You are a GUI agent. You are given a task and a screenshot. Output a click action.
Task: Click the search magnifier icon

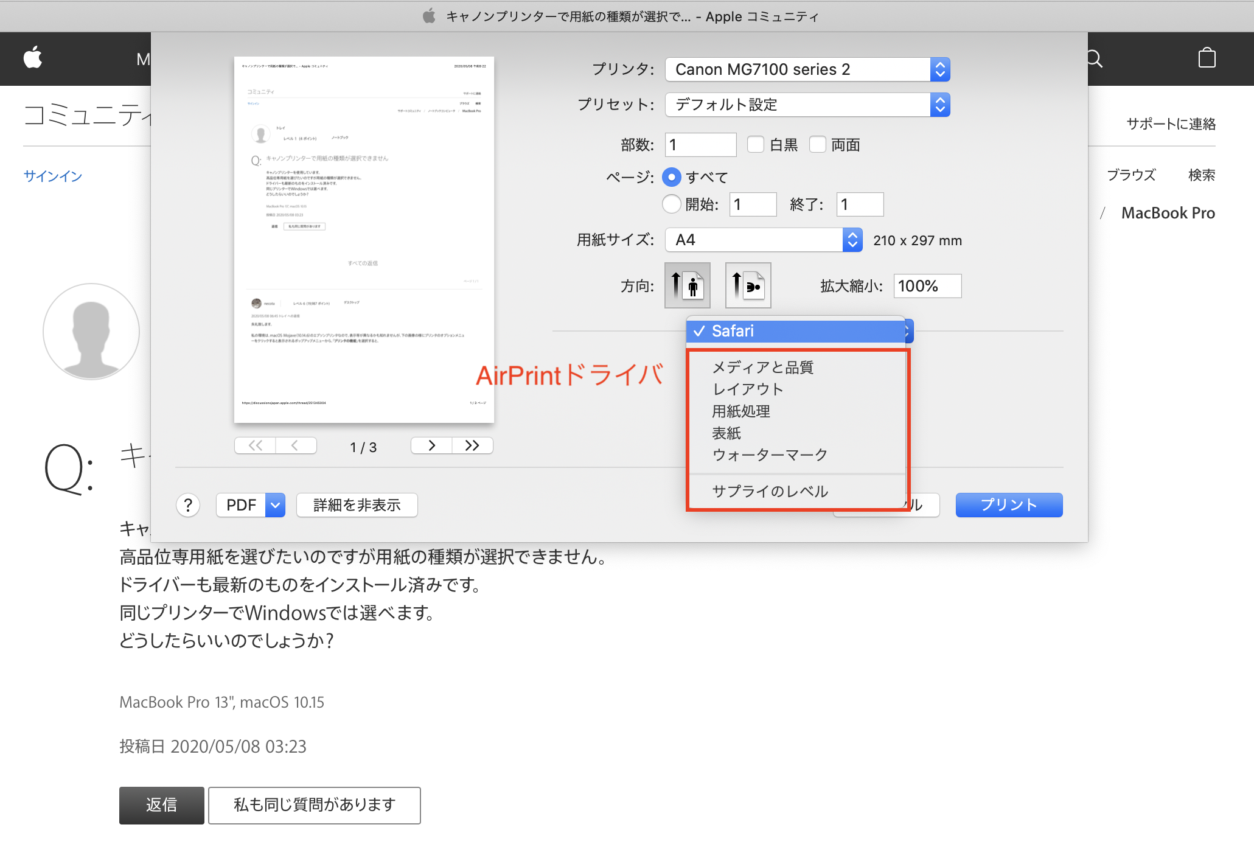point(1095,58)
